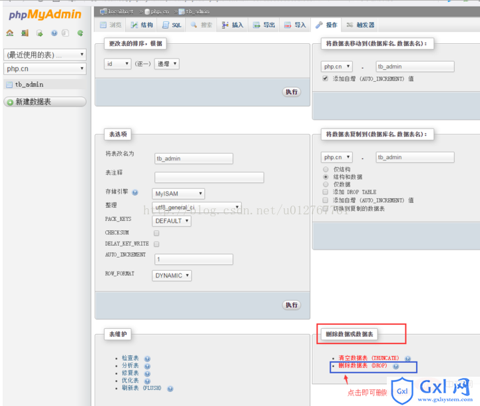Enable the 添加 DROP TABLE checkbox

[326, 192]
